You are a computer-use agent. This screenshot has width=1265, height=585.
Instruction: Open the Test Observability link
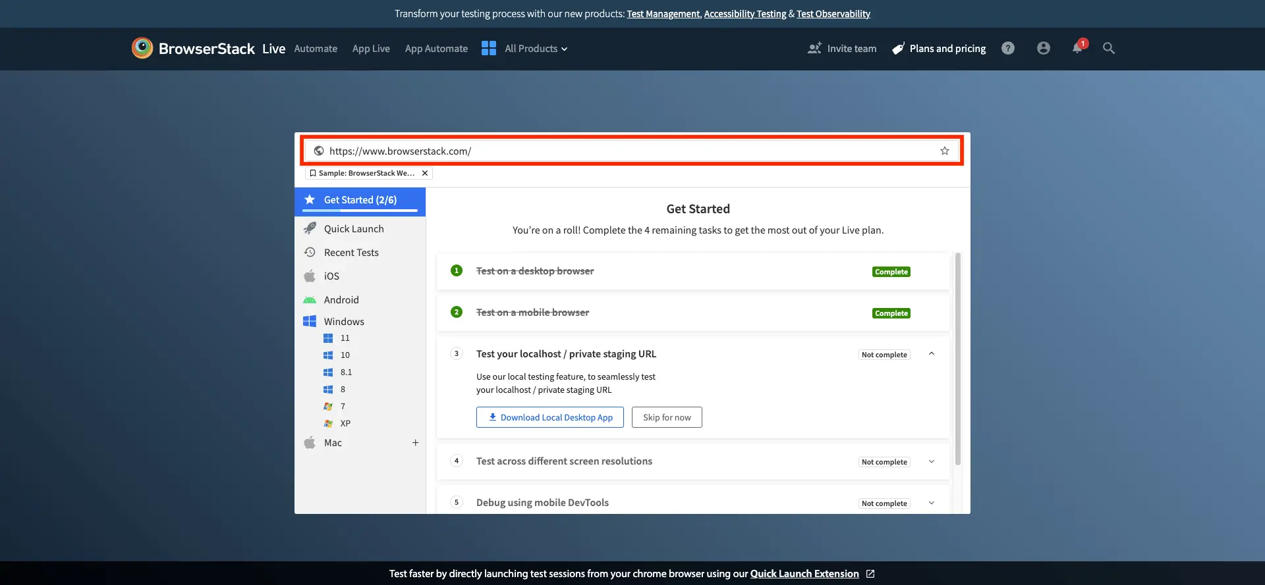pyautogui.click(x=833, y=14)
